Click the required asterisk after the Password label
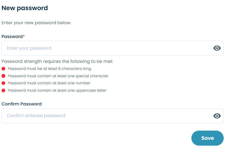This screenshot has height=149, width=228. pyautogui.click(x=24, y=36)
